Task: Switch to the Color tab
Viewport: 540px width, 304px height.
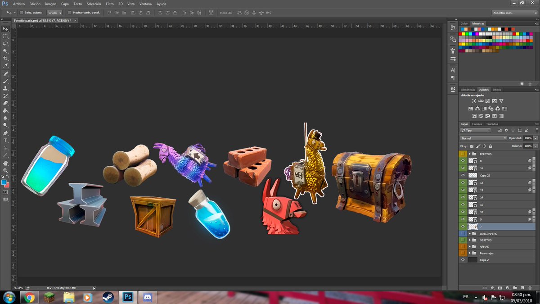Action: pyautogui.click(x=464, y=23)
